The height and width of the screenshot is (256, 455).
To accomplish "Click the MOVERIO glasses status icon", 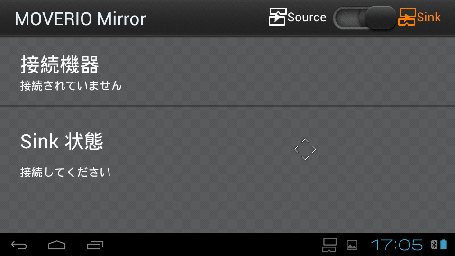I will pos(329,245).
